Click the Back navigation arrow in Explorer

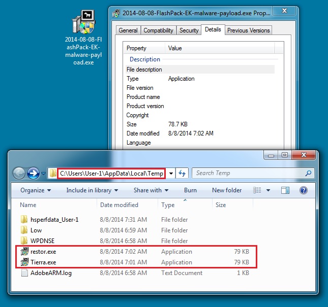click(19, 173)
